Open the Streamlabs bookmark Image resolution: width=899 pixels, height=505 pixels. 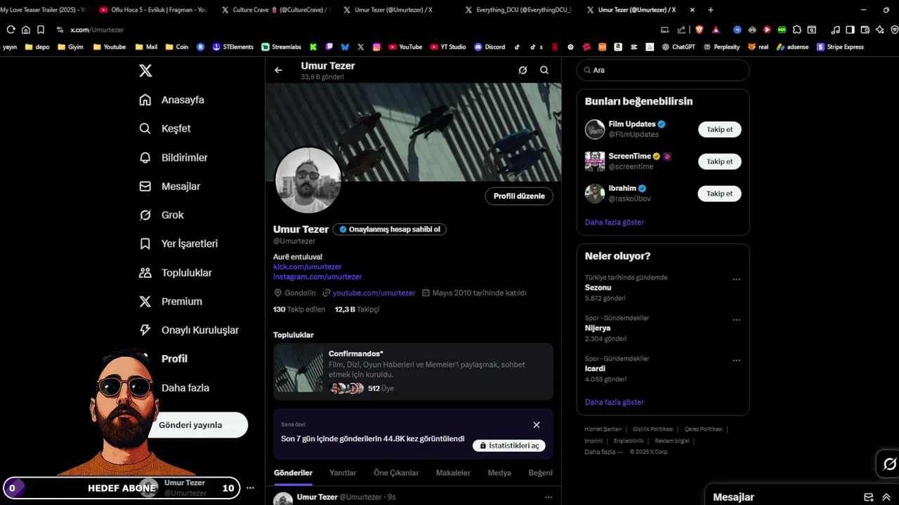click(x=281, y=47)
